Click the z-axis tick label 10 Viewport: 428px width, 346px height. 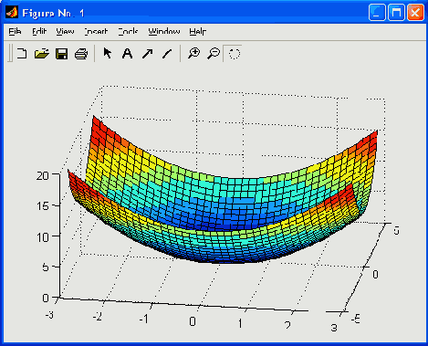[x=43, y=237]
